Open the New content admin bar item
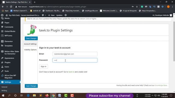The height and width of the screenshot is (98, 175). tap(51, 15)
